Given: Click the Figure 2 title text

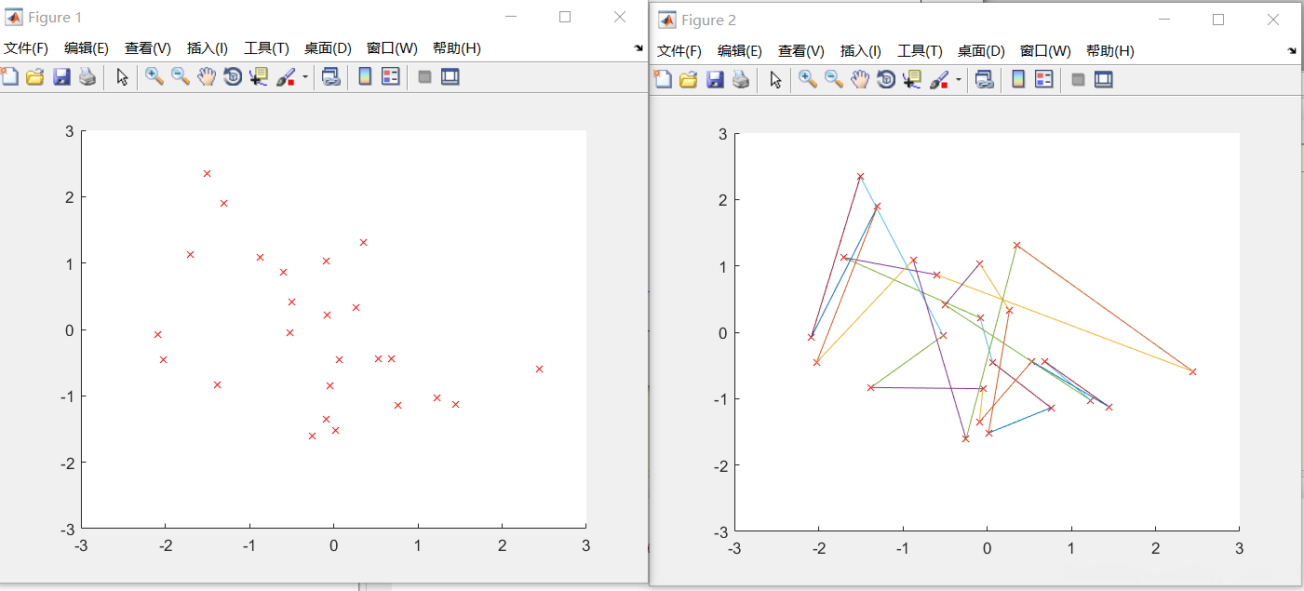Looking at the screenshot, I should [x=708, y=20].
